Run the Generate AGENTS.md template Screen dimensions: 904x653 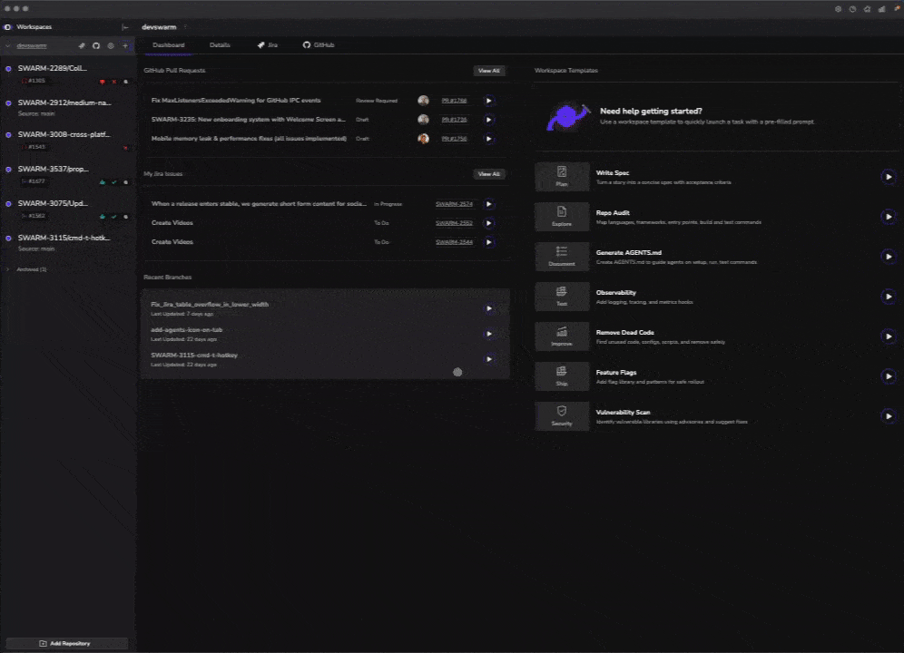click(889, 257)
